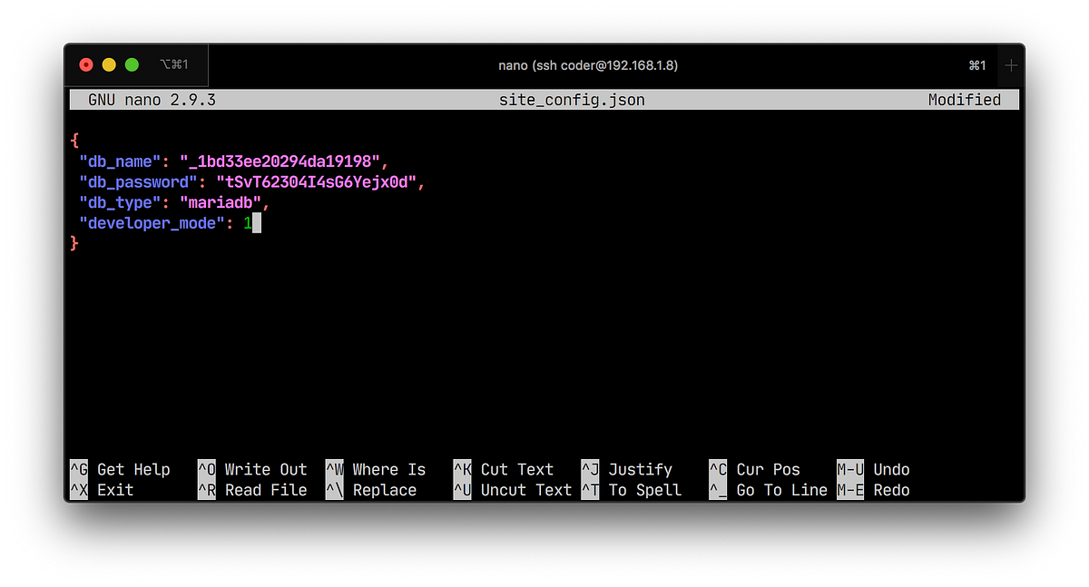1089x587 pixels.
Task: Click the ^G Get Help shortcut
Action: (120, 469)
